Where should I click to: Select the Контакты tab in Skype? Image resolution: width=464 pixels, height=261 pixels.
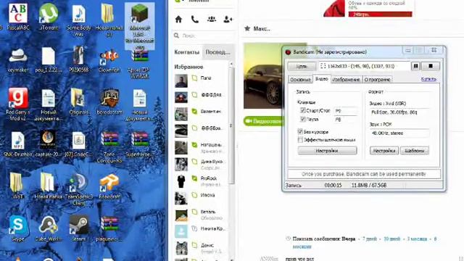pyautogui.click(x=187, y=52)
